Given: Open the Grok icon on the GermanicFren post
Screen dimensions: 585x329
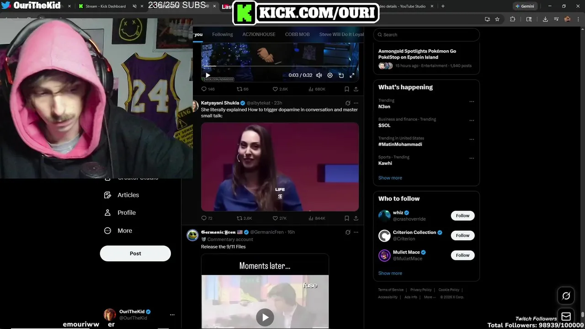Looking at the screenshot, I should pos(348,232).
